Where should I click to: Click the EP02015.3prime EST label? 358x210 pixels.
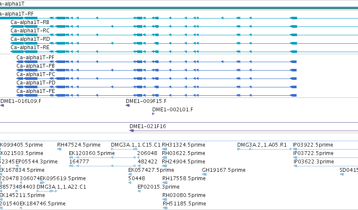159,187
